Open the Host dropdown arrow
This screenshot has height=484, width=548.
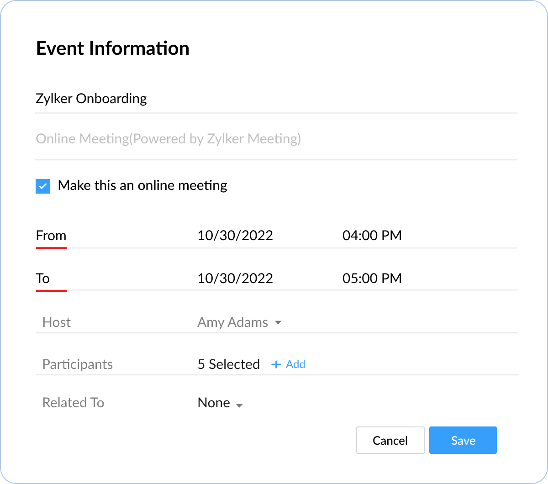[x=278, y=323]
